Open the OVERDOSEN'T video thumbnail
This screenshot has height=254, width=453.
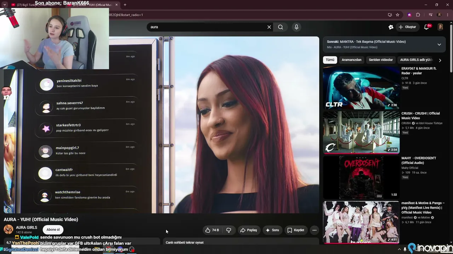pos(361,177)
